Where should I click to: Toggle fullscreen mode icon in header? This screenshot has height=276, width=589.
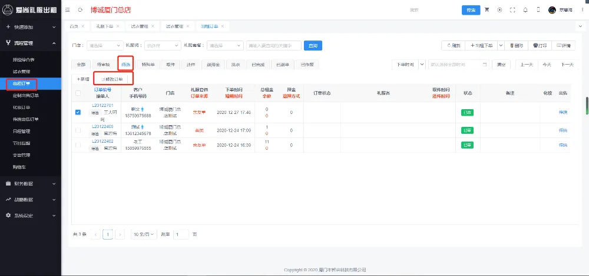click(x=512, y=10)
